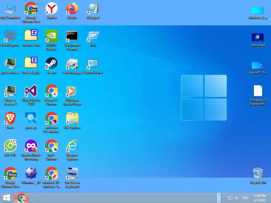The width and height of the screenshot is (271, 203).
Task: Switch to the Chrome taskbar button
Action: pos(21,198)
